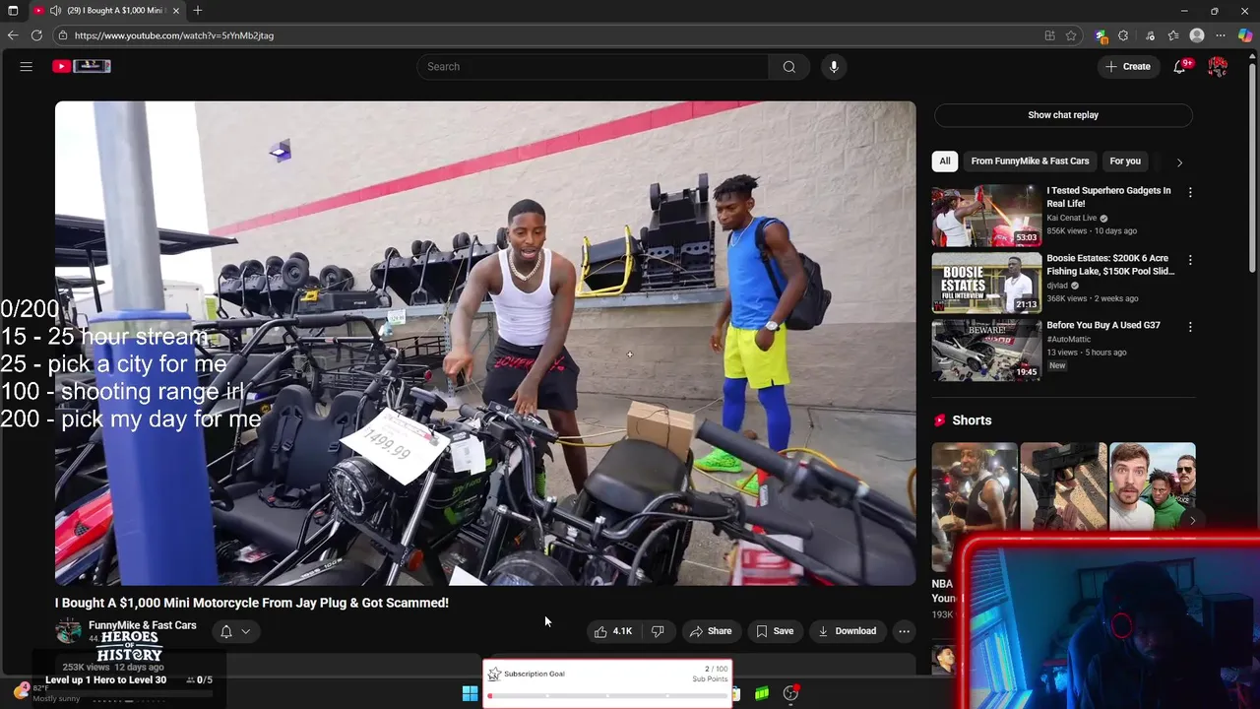Like the video with thumbs up

[x=612, y=631]
